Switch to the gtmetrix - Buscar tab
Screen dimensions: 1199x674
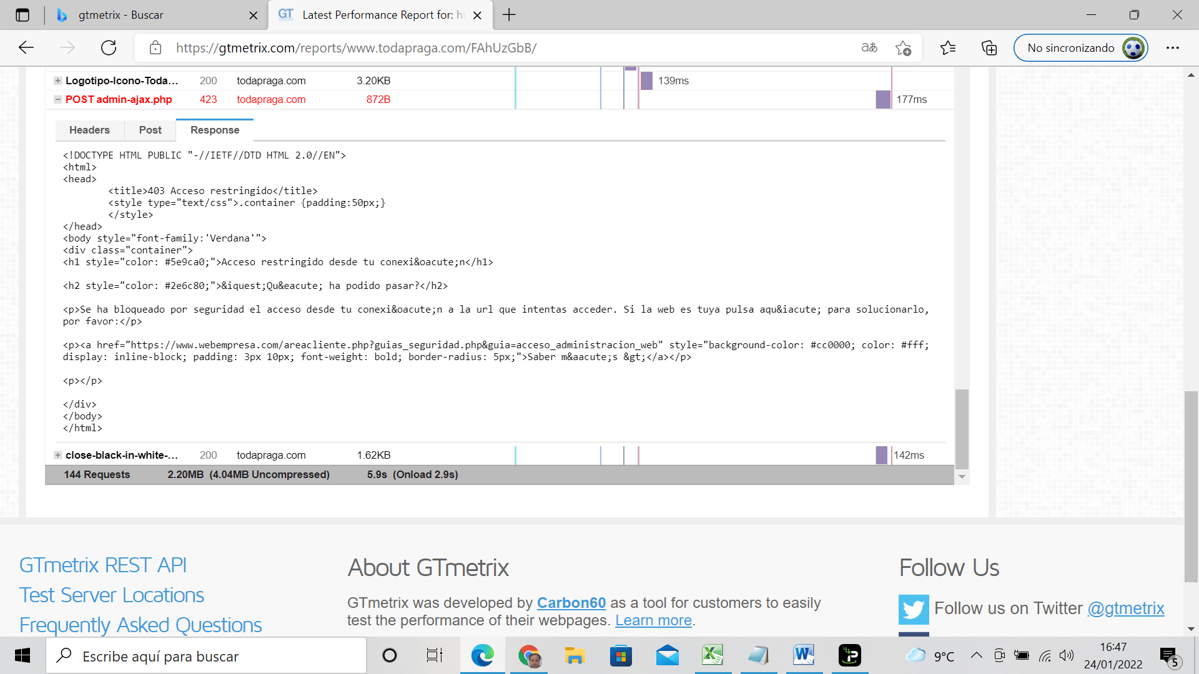[x=156, y=15]
